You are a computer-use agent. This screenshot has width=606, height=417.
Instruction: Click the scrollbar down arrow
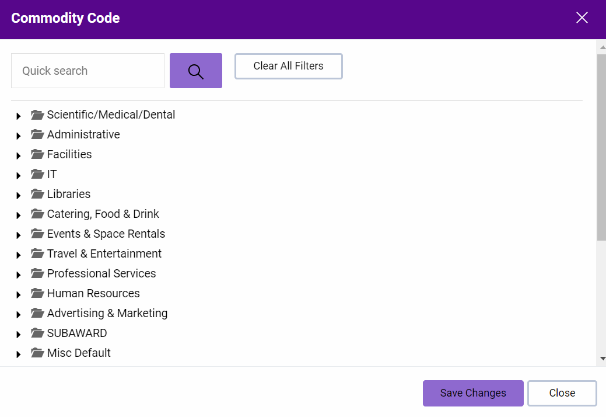(x=601, y=359)
